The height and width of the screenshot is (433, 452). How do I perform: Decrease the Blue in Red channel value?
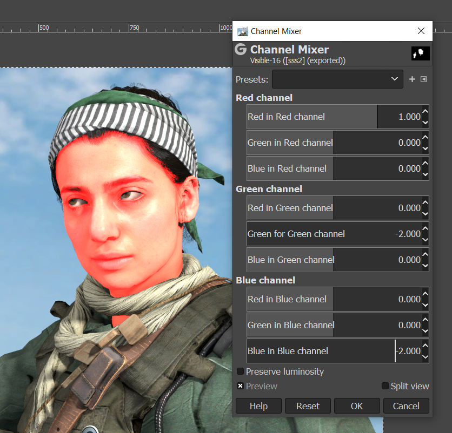click(x=426, y=174)
